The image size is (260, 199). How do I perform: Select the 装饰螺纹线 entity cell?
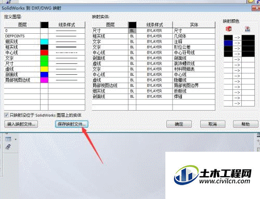click(194, 63)
